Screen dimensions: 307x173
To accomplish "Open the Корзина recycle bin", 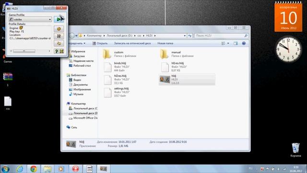I will coord(295,150).
